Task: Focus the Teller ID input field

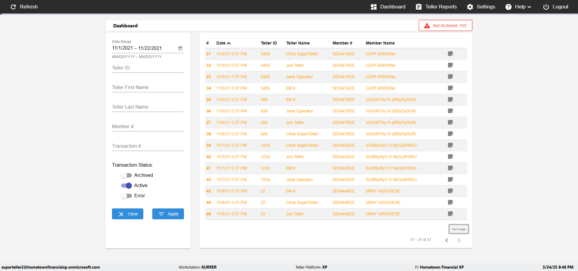Action: tap(148, 68)
